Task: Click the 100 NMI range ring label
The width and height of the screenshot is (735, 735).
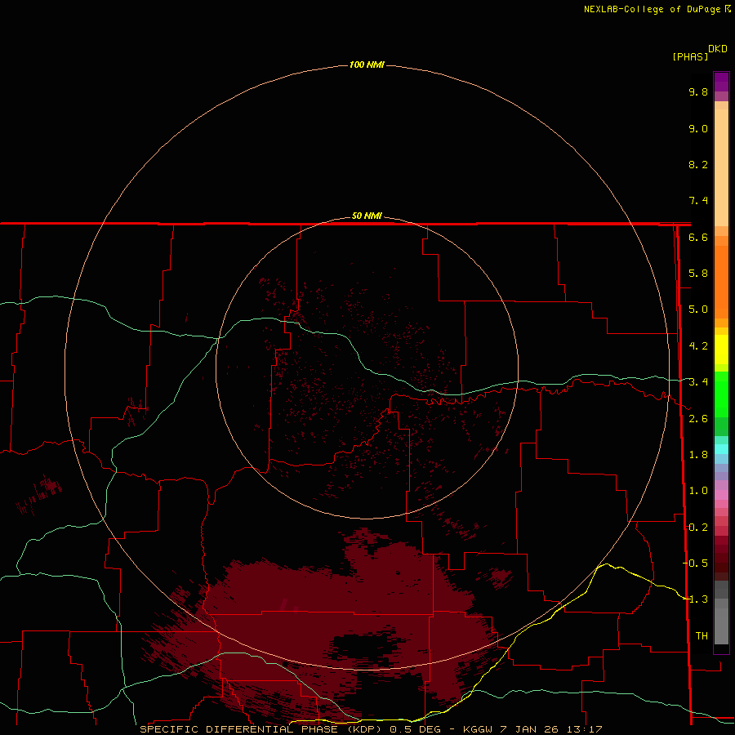Action: coord(367,65)
